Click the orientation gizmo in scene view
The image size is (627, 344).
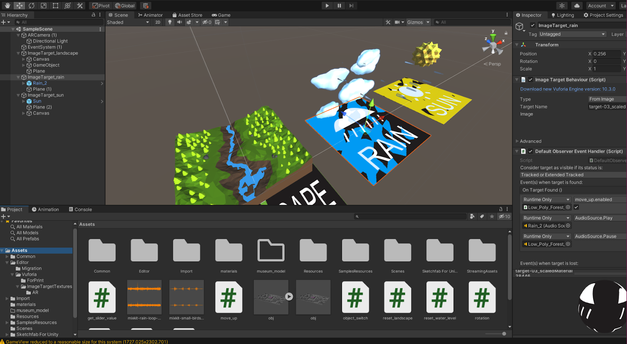point(493,45)
